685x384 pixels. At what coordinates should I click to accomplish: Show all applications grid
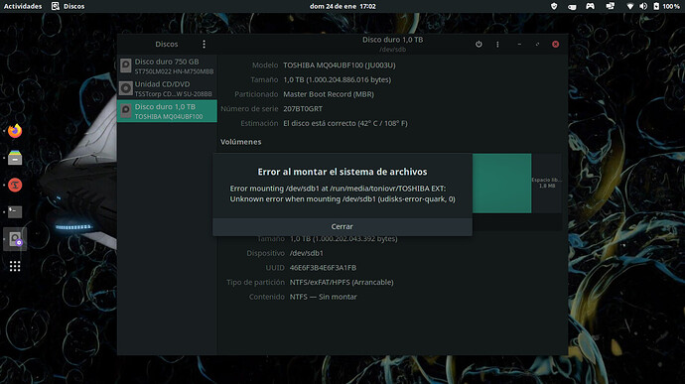[15, 266]
